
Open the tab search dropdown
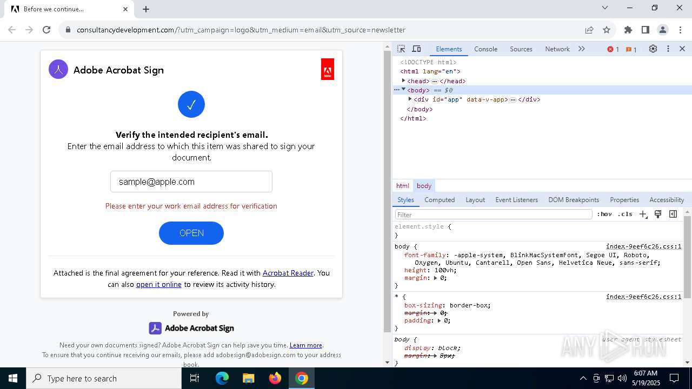tap(605, 8)
